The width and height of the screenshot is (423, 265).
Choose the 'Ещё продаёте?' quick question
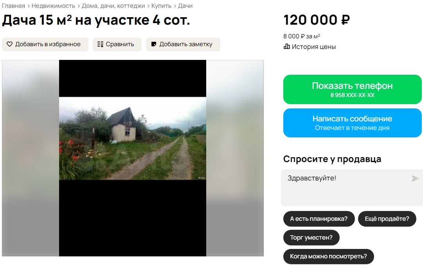point(387,219)
